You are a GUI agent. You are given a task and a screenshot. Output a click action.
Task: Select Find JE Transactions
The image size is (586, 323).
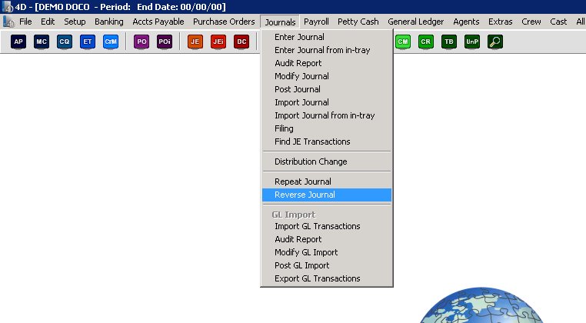click(x=327, y=142)
